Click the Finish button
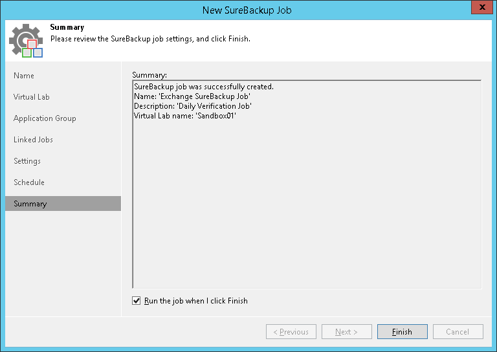 (x=403, y=332)
